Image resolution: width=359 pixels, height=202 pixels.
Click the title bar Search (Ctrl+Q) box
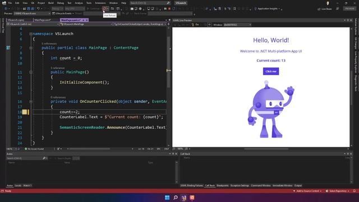pos(150,3)
